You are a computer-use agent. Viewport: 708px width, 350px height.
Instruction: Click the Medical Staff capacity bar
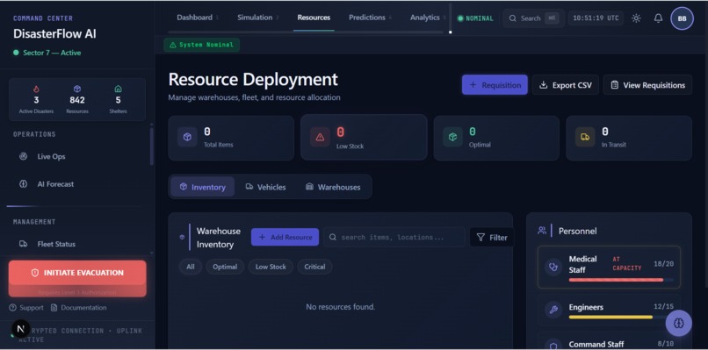[621, 280]
